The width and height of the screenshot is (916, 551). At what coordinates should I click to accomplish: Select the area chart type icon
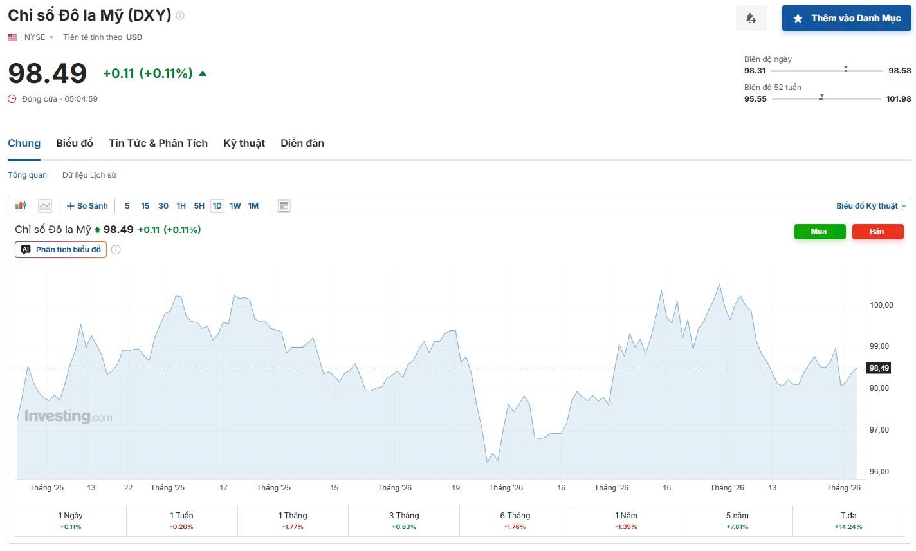click(x=45, y=206)
